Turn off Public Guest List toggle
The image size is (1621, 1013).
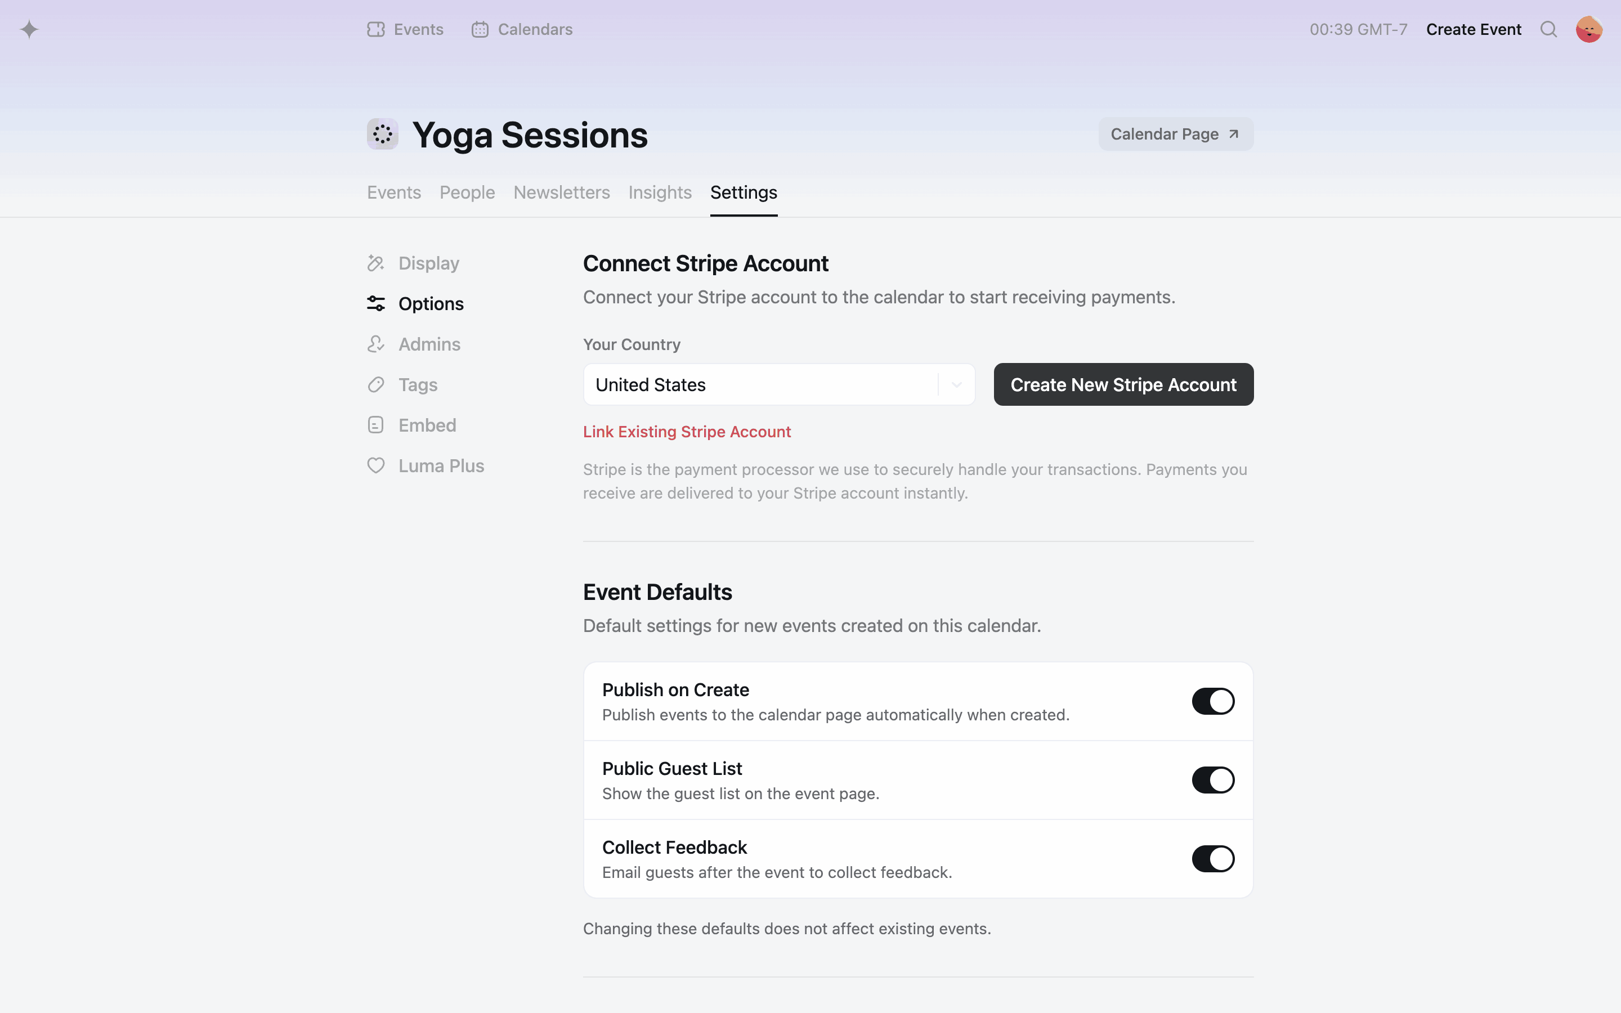tap(1212, 780)
